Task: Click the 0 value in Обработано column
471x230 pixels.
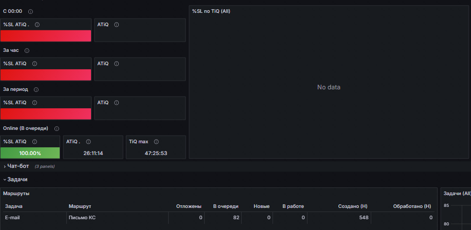Action: coord(431,218)
